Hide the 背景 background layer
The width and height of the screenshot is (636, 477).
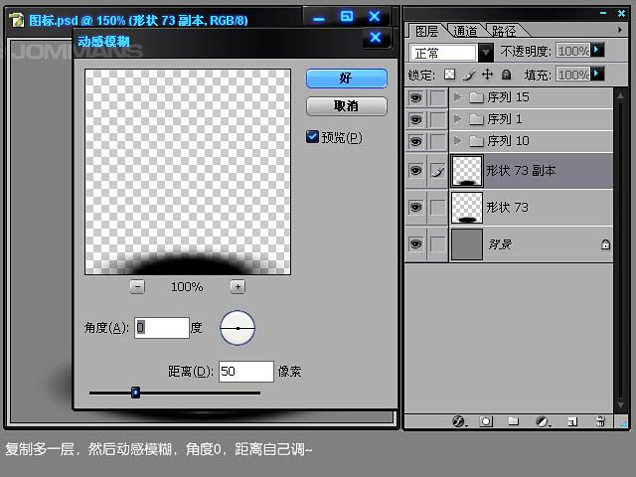click(x=415, y=243)
